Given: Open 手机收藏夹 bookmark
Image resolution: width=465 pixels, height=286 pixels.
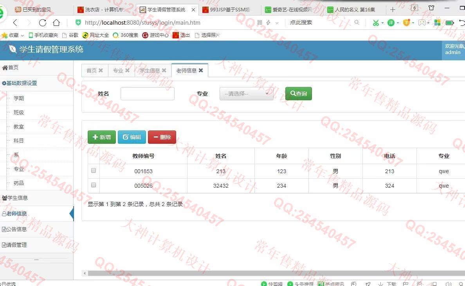Looking at the screenshot, I should point(43,35).
